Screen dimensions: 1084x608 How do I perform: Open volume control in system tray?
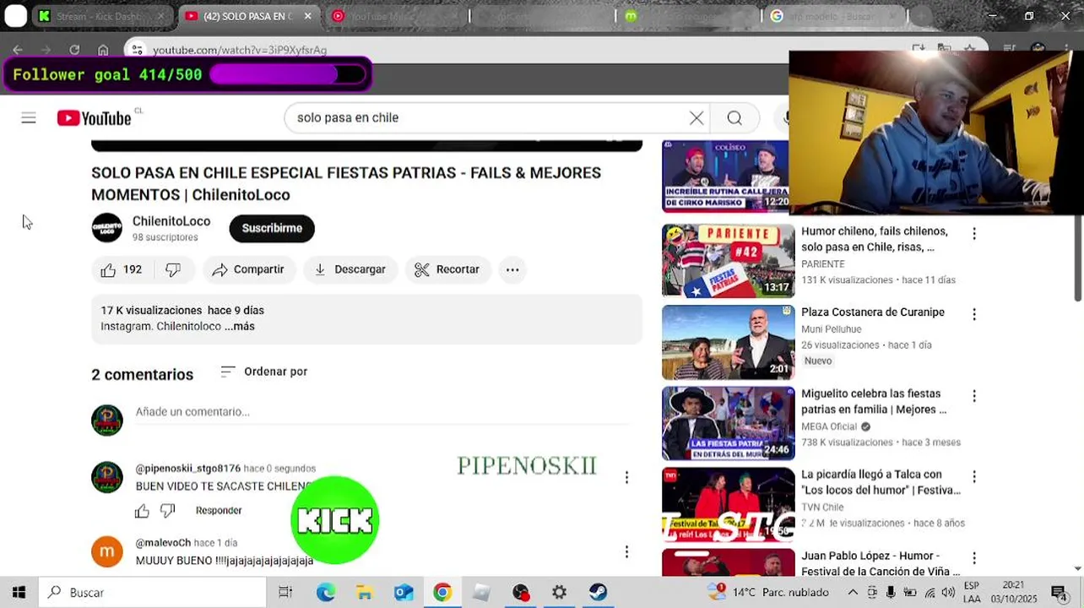tap(948, 593)
